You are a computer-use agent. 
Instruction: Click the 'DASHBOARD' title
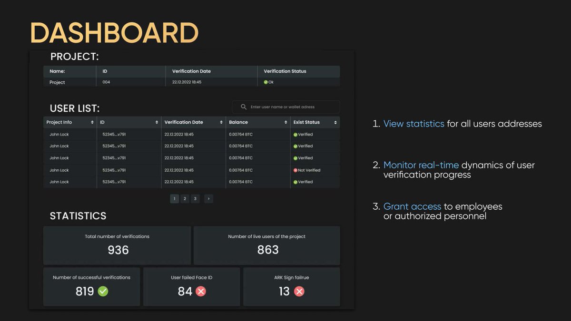pyautogui.click(x=114, y=33)
